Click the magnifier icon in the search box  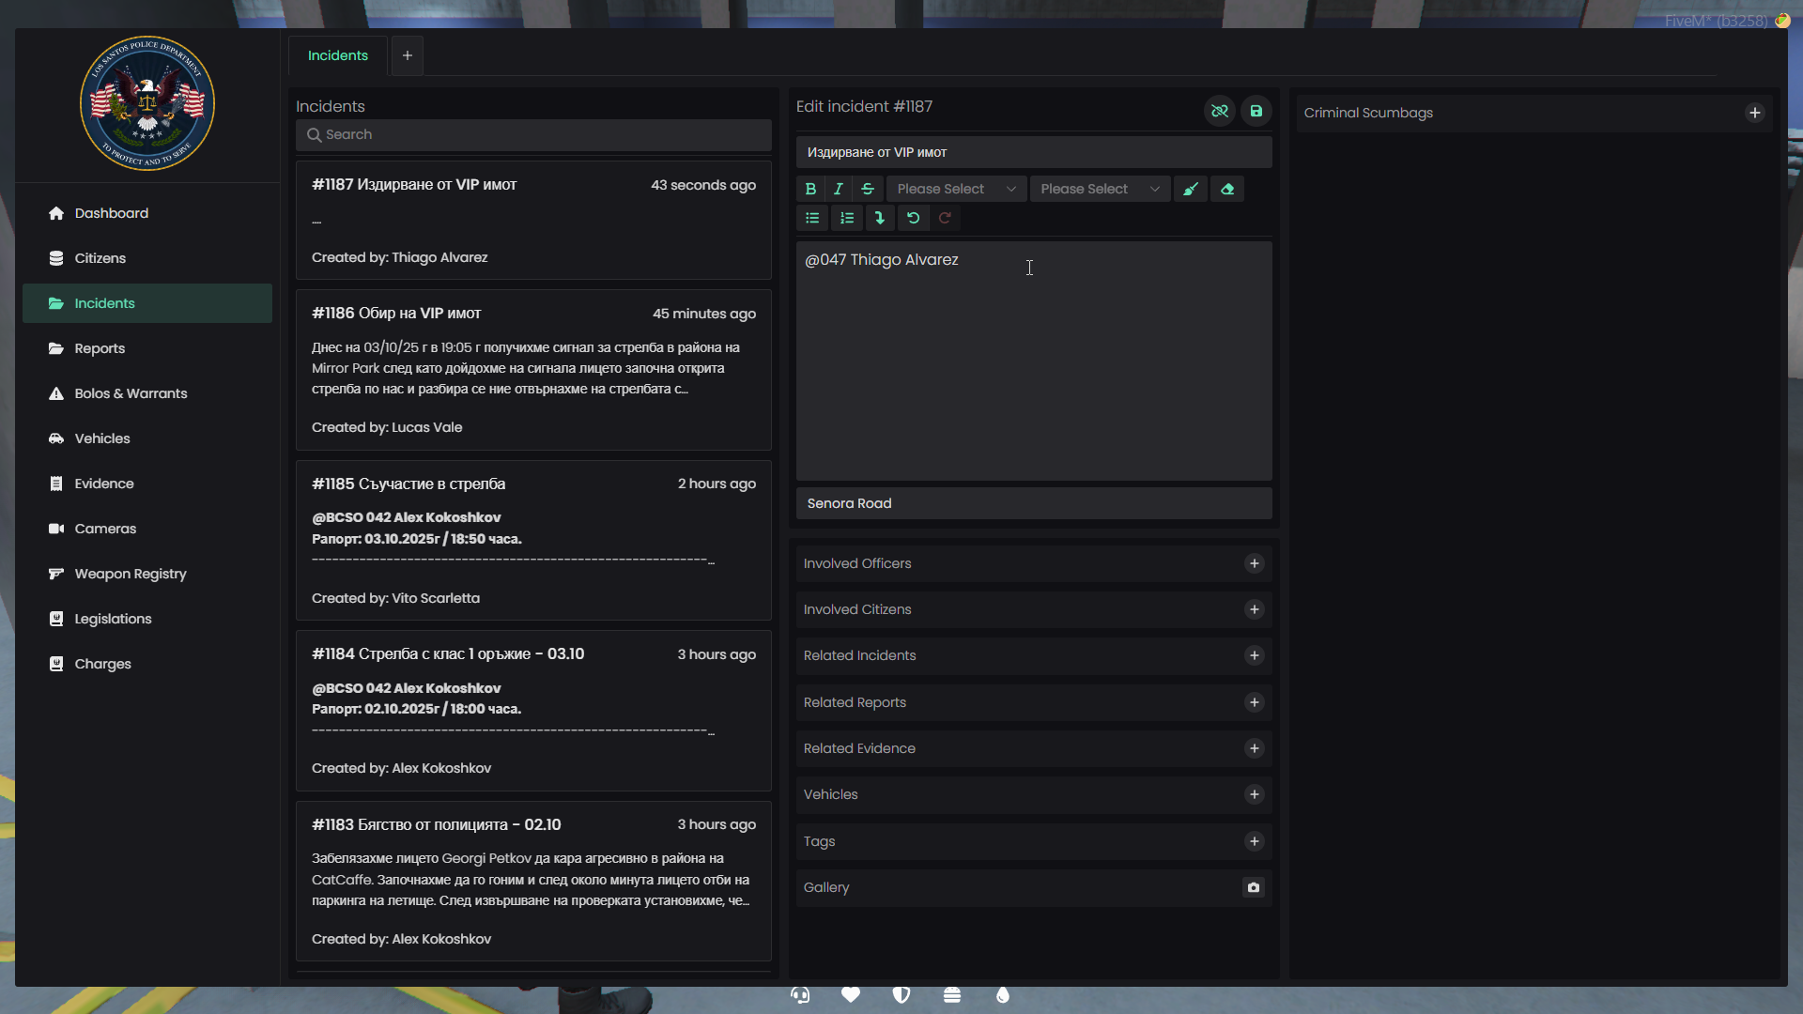tap(315, 135)
